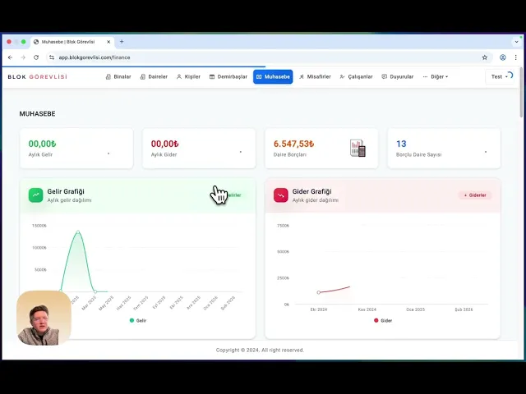This screenshot has height=394, width=526.
Task: Click the Eki 2024 point on Gider chart
Action: [319, 292]
